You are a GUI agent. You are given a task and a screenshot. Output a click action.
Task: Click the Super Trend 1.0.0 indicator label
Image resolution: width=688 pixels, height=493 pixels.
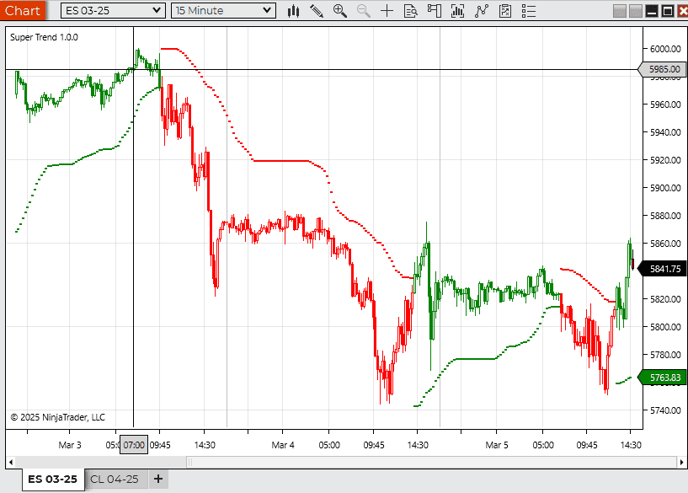[x=44, y=37]
